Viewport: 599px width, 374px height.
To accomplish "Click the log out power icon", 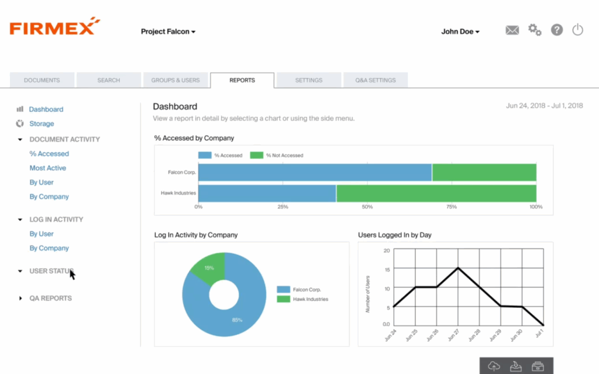I will pyautogui.click(x=578, y=30).
